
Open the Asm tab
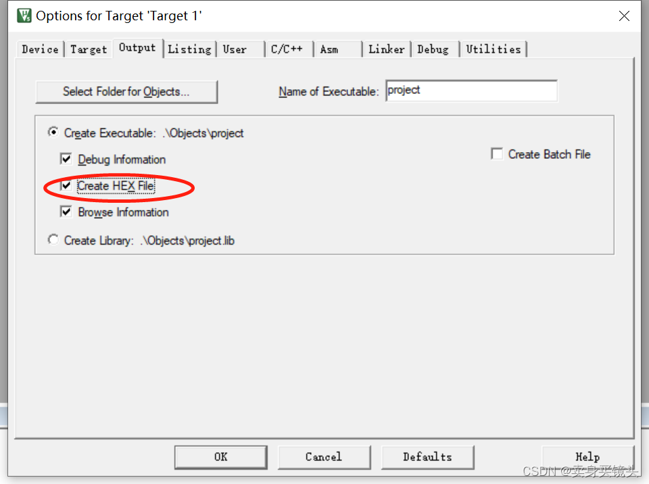pos(338,49)
